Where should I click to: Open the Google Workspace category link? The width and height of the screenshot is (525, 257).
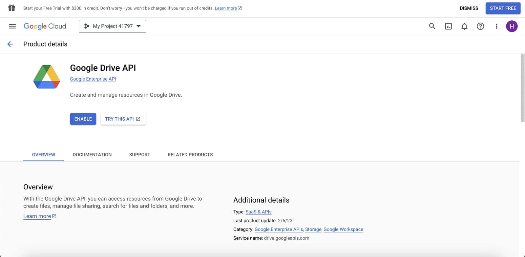point(343,229)
